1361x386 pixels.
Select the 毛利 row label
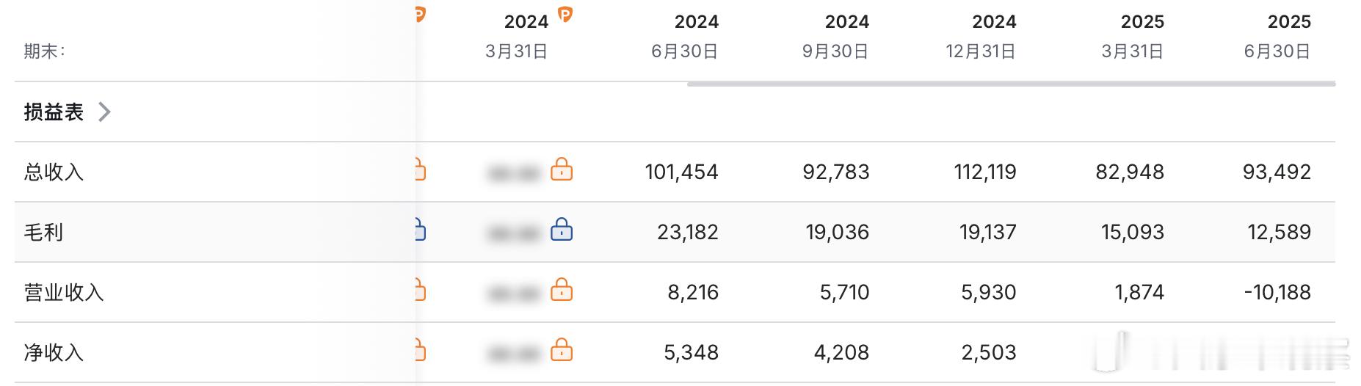(x=44, y=233)
